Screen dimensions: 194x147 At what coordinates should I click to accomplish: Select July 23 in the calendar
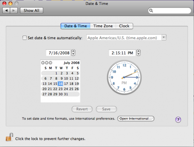pos(61,89)
